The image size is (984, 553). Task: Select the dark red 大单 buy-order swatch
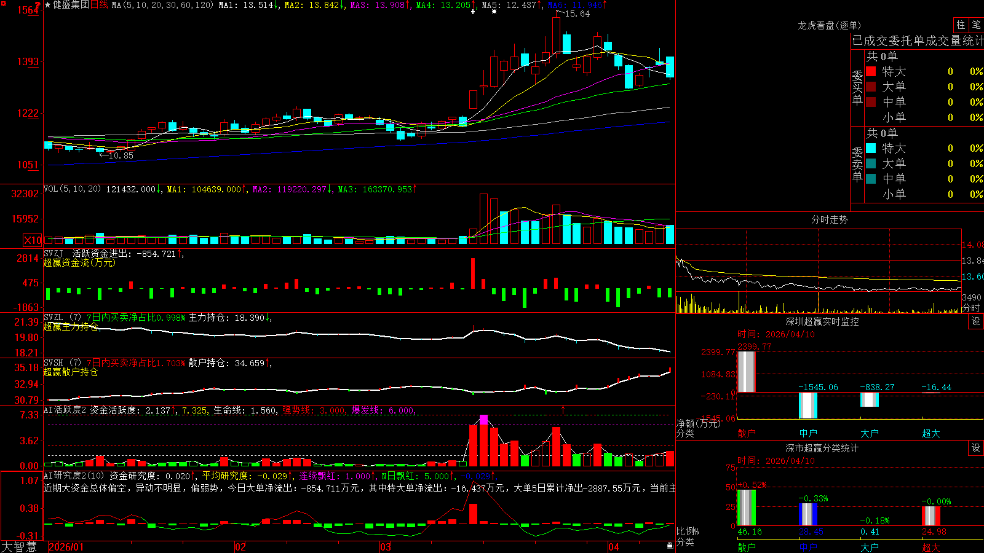point(871,87)
